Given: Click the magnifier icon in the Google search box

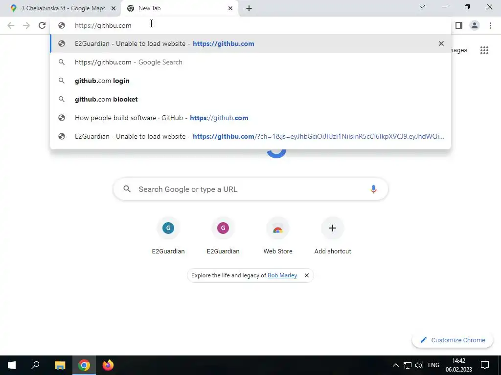Looking at the screenshot, I should coord(127,189).
